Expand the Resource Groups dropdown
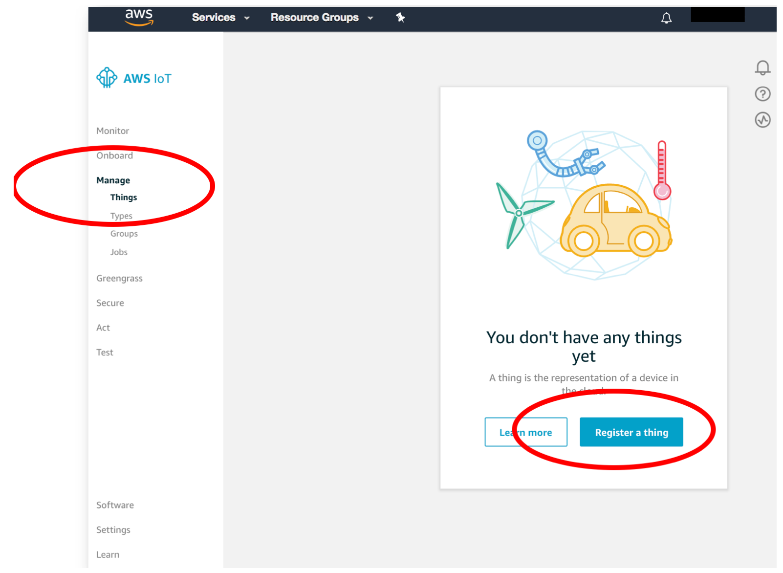The width and height of the screenshot is (783, 573). (322, 18)
